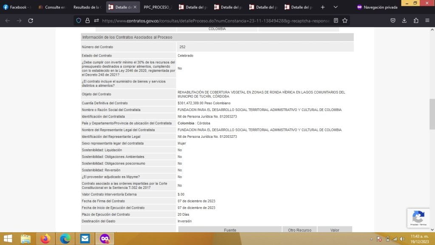Open volume control in tray
The image size is (435, 245).
402,239
